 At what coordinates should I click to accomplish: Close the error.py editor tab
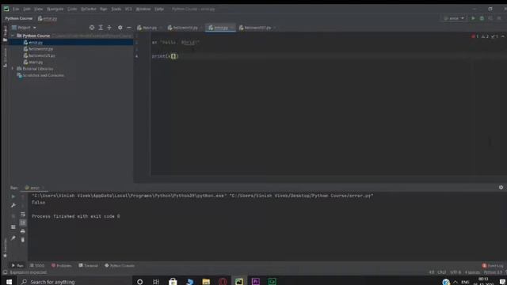(232, 28)
